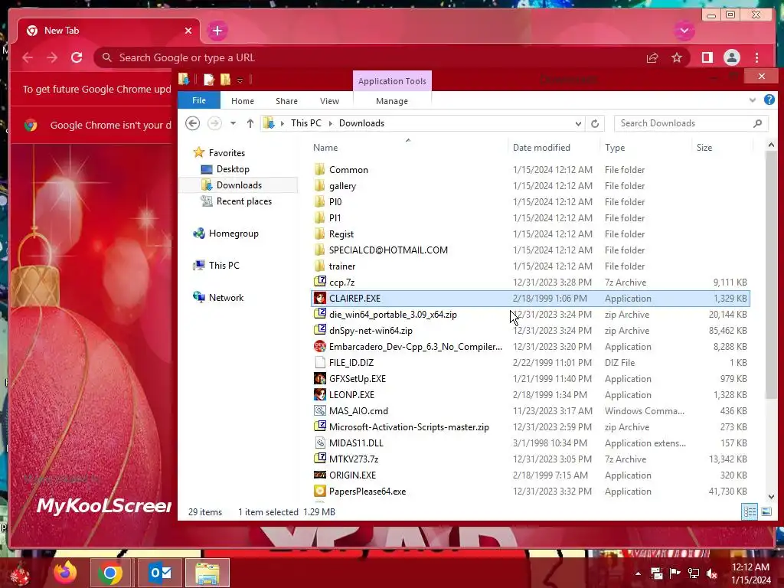Toggle Chrome side panel icon

click(707, 58)
